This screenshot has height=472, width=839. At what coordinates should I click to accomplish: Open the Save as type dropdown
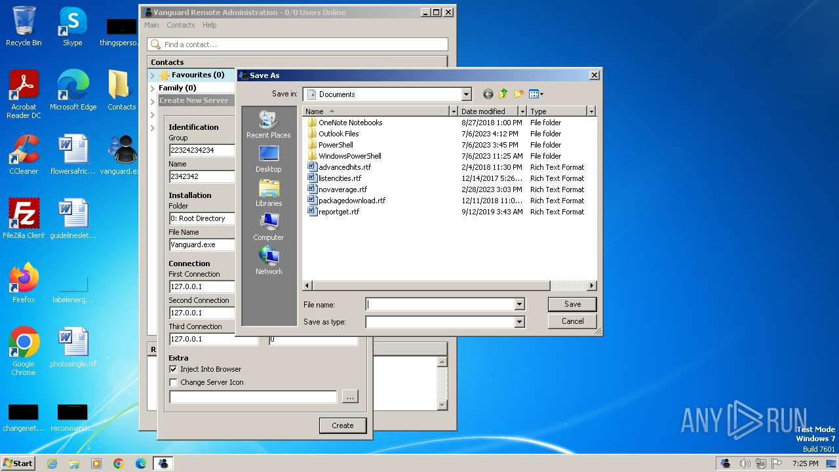(x=519, y=322)
